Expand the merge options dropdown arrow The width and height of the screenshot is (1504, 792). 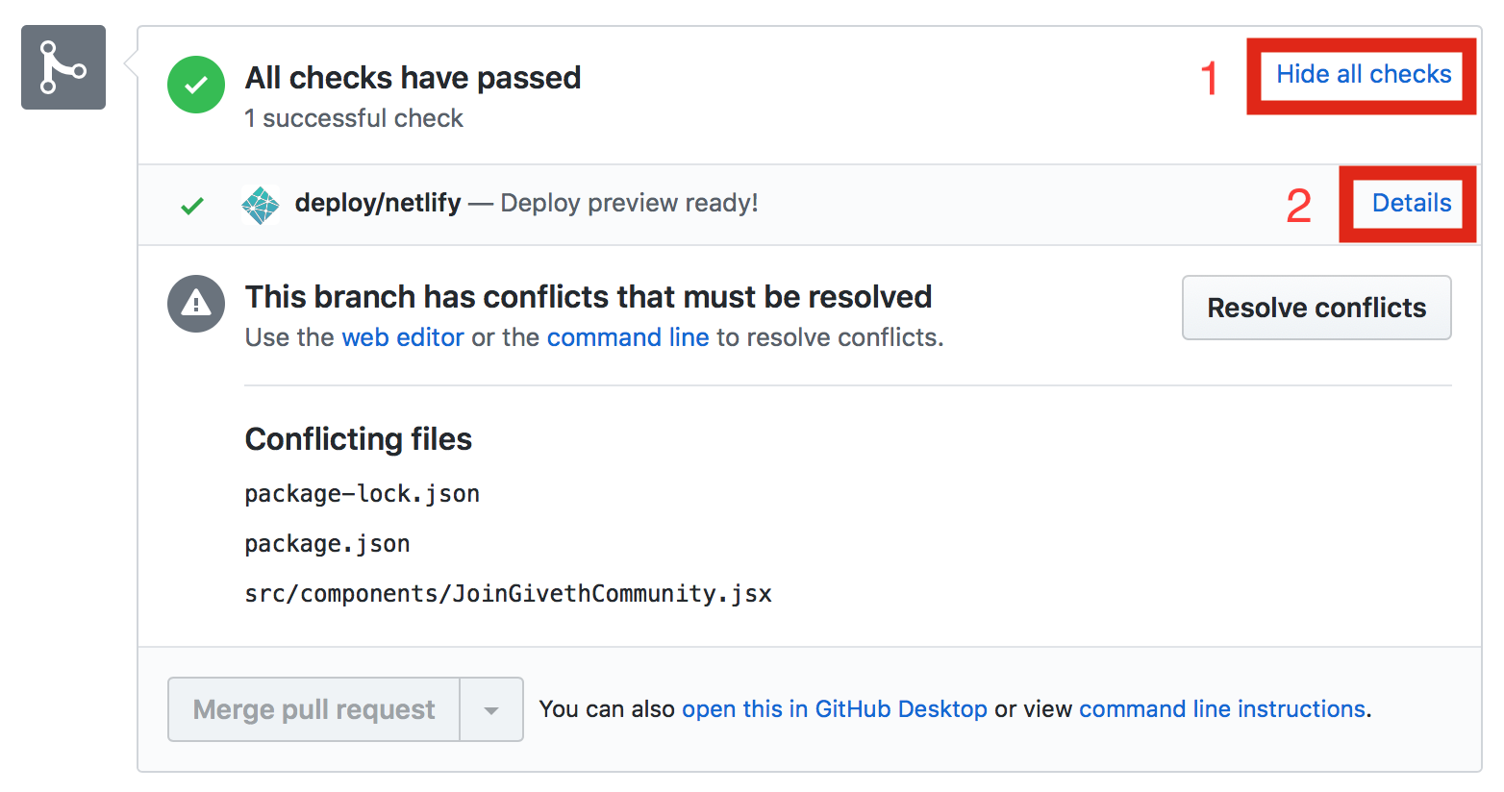[x=491, y=710]
